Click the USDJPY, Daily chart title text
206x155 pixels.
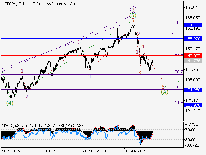coord(39,4)
